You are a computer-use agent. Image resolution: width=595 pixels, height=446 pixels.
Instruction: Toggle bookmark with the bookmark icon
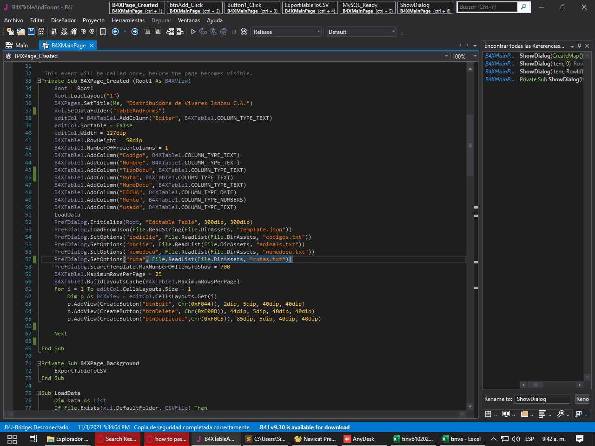coord(103,32)
